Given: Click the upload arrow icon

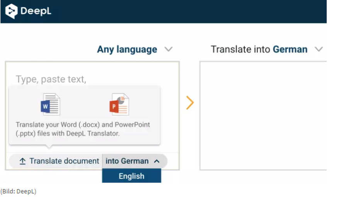Looking at the screenshot, I should pyautogui.click(x=22, y=161).
